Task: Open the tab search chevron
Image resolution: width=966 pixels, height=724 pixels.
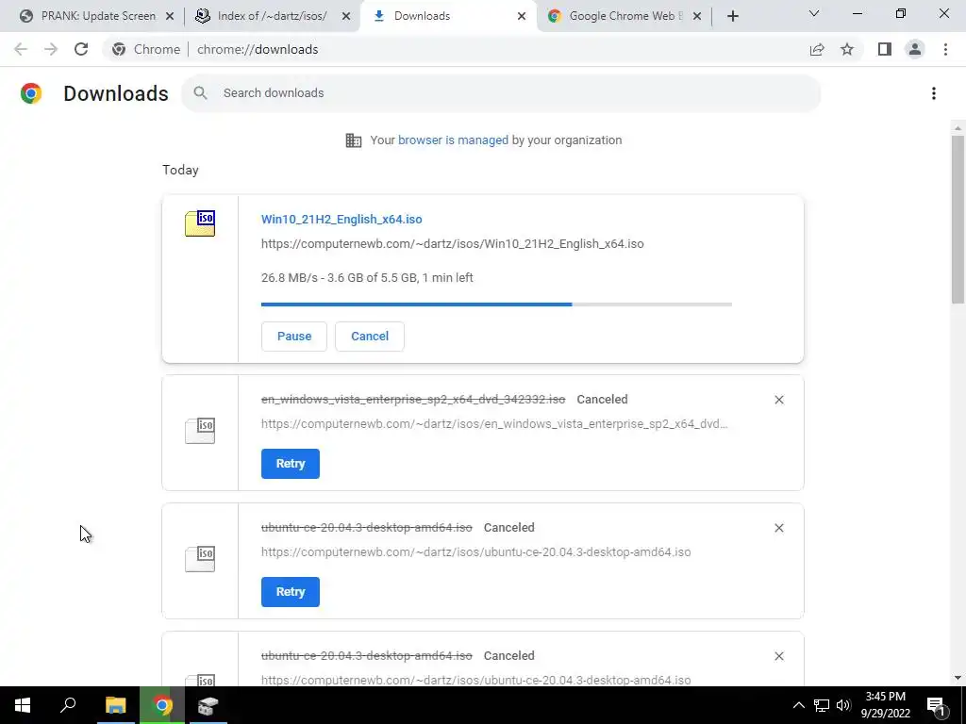Action: [x=814, y=13]
